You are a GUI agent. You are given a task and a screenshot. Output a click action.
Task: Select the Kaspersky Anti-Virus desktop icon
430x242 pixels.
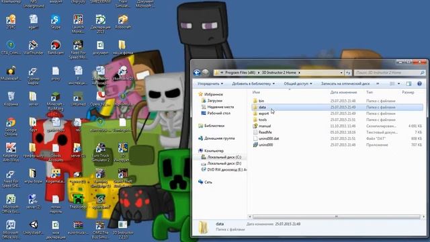[11, 152]
